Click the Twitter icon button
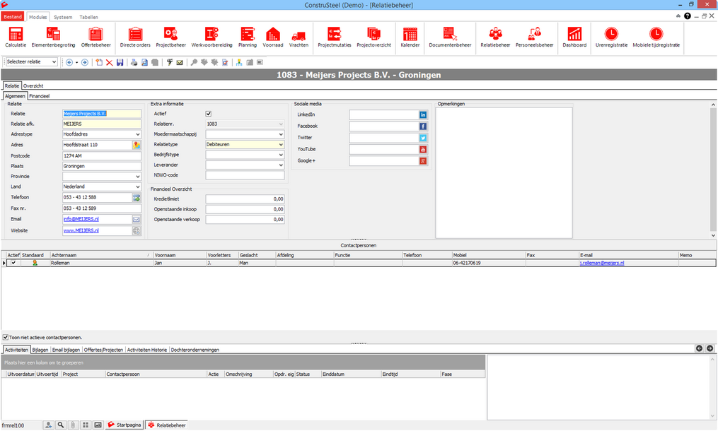The image size is (718, 431). 423,138
